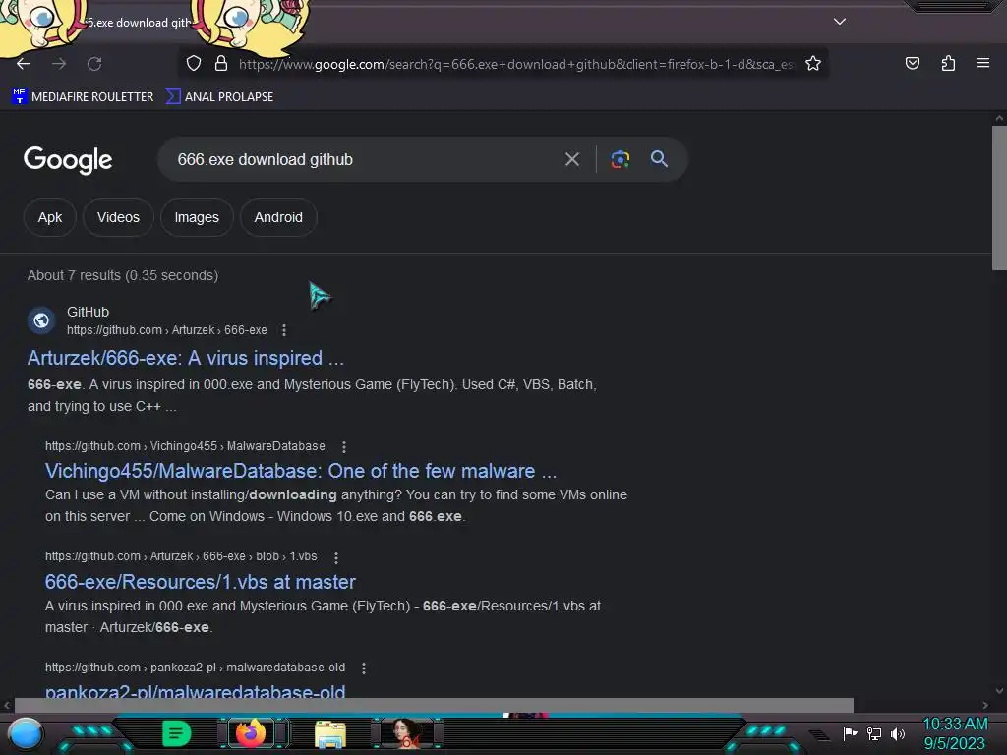Viewport: 1007px width, 755px height.
Task: Open the Firefox extensions puzzle icon
Action: (x=948, y=63)
